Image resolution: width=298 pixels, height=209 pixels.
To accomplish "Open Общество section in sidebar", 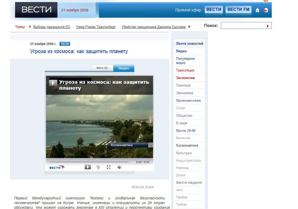I will coord(184,116).
